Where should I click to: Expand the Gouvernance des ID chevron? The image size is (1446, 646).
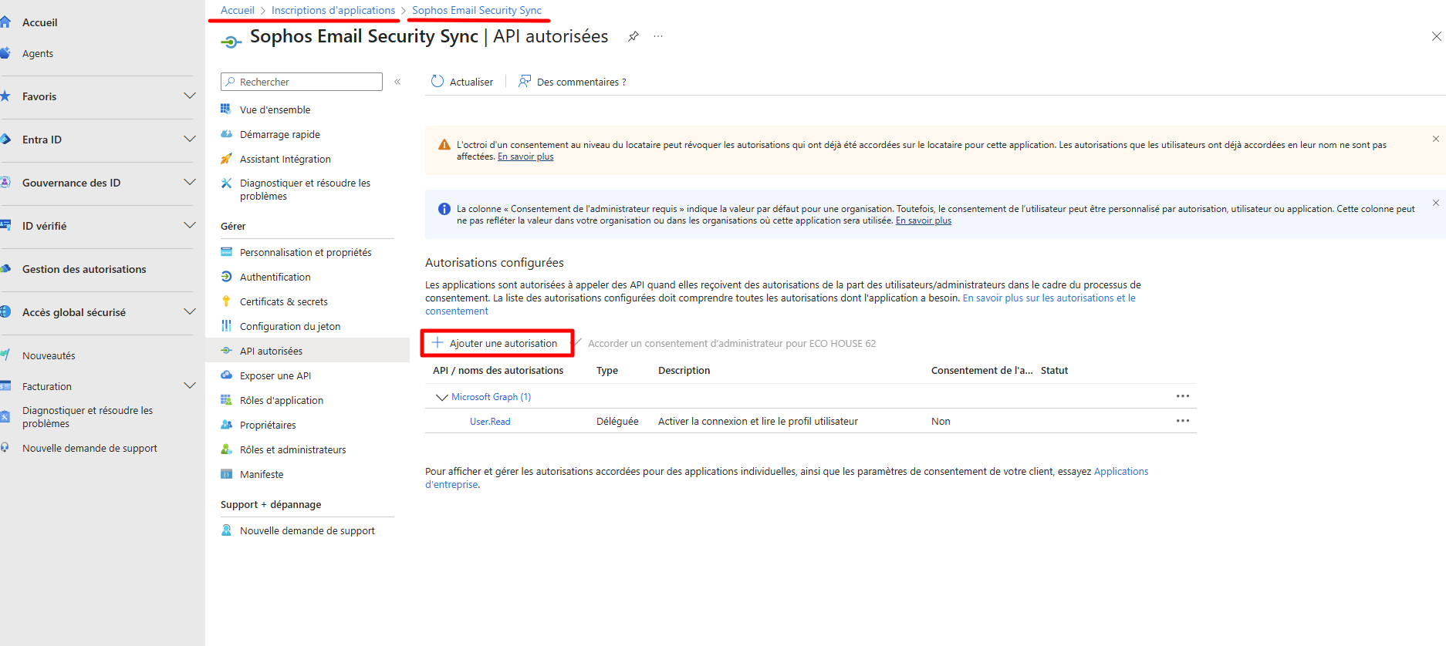click(x=190, y=182)
